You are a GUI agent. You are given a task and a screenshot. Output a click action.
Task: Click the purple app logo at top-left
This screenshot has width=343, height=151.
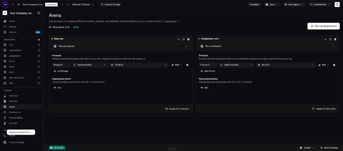(x=5, y=4)
